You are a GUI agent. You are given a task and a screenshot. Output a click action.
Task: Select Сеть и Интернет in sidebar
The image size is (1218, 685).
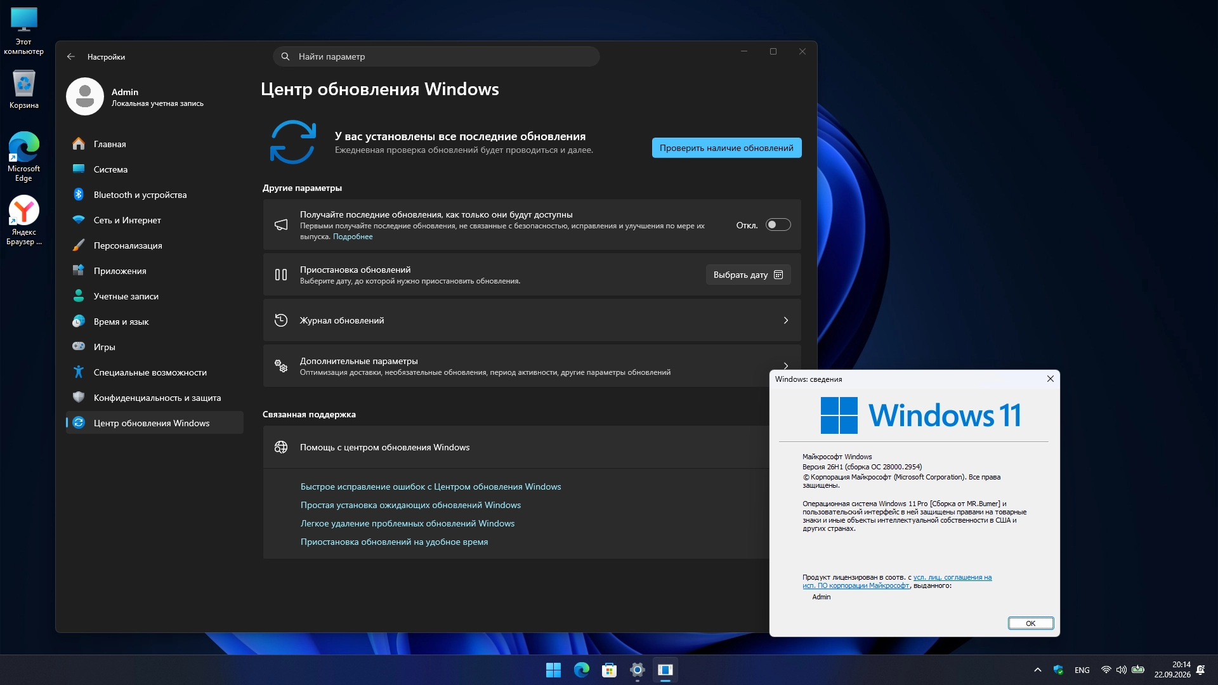(155, 220)
